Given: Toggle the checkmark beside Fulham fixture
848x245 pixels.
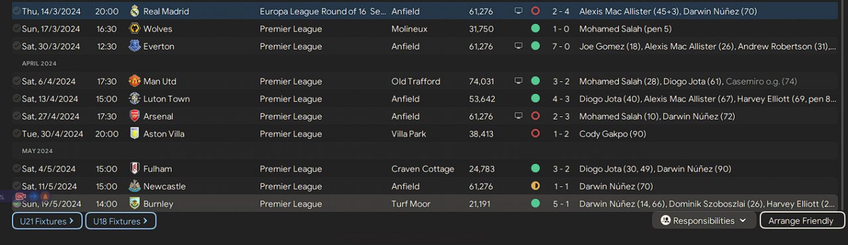Looking at the screenshot, I should [x=17, y=168].
